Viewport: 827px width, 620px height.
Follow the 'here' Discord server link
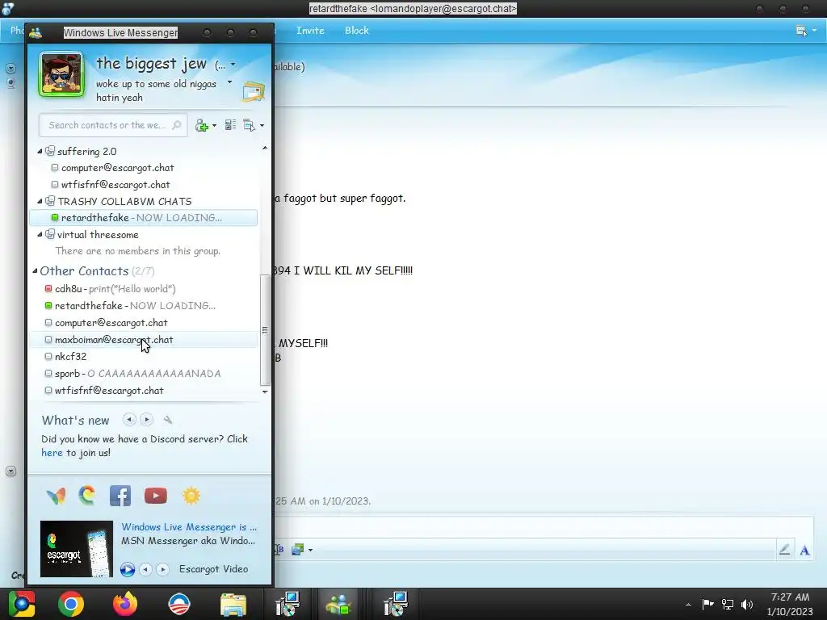(52, 453)
